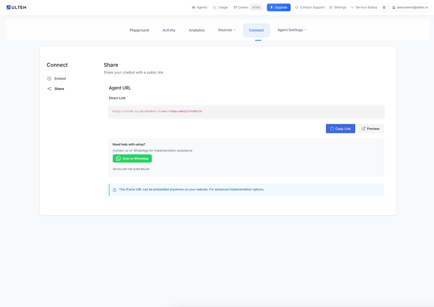The width and height of the screenshot is (434, 307).
Task: Click the Preview button
Action: 371,129
